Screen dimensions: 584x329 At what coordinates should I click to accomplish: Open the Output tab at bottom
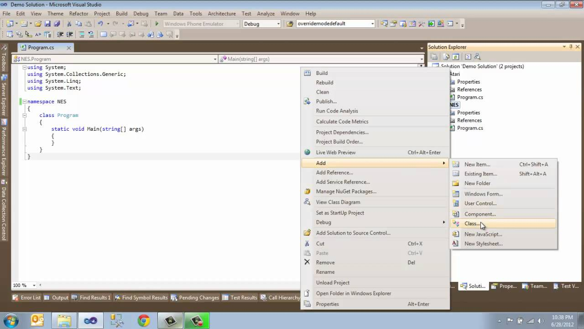56,297
